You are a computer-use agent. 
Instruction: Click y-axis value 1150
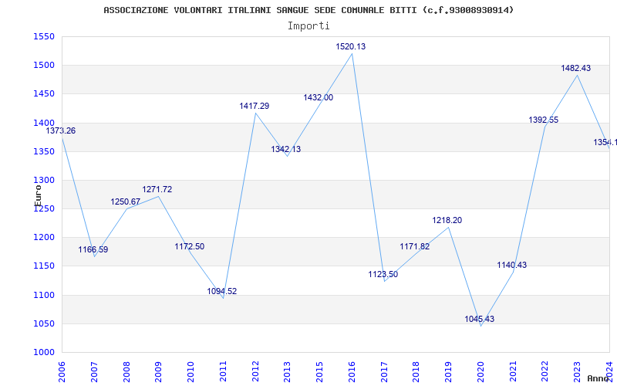(x=44, y=266)
